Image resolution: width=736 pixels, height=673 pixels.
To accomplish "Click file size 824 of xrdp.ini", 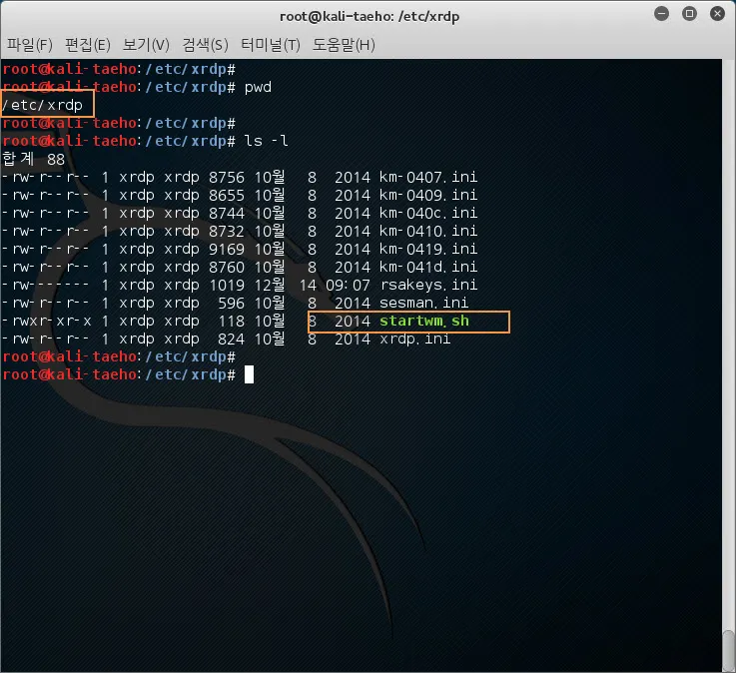I will pyautogui.click(x=231, y=338).
